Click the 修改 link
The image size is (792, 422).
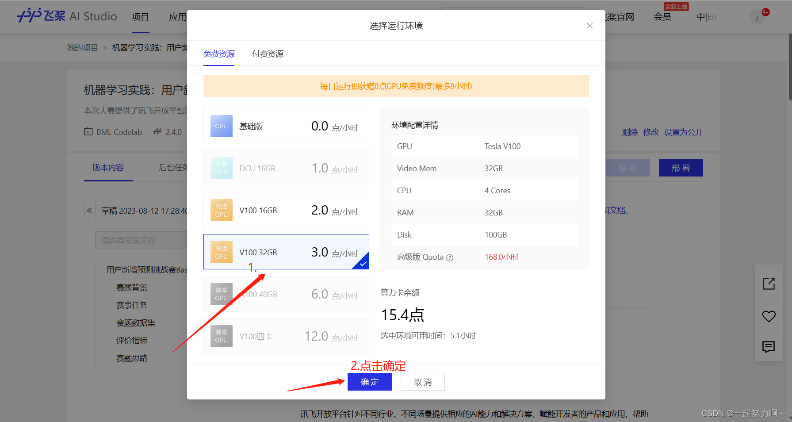tap(651, 132)
